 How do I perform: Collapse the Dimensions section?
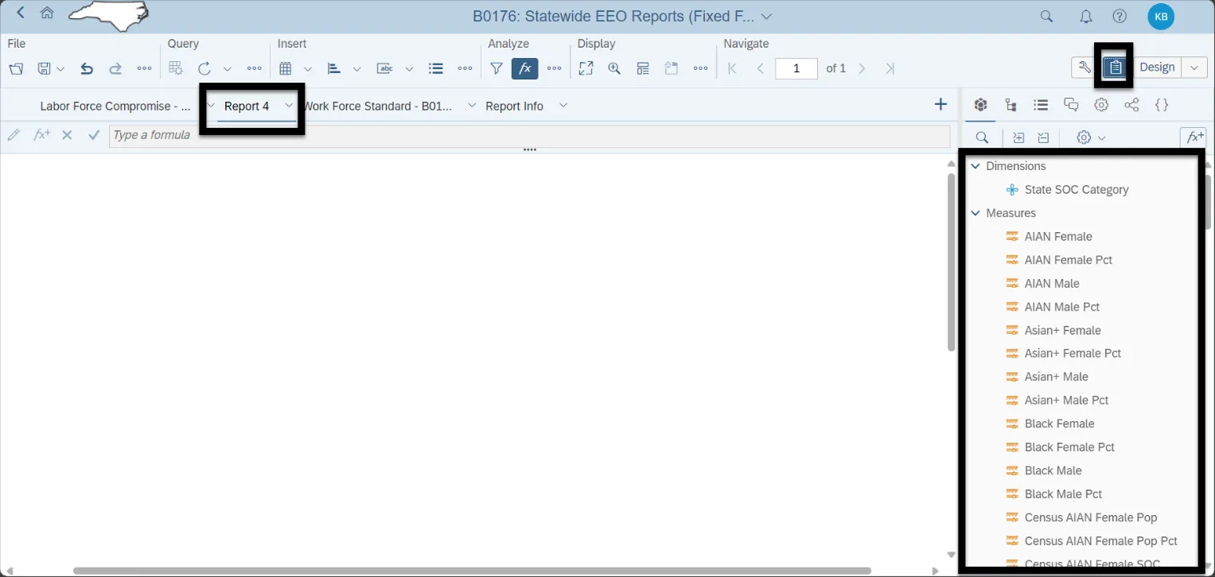point(976,166)
